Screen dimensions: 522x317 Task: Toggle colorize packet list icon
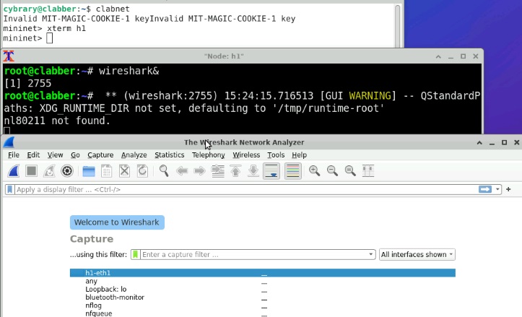292,171
